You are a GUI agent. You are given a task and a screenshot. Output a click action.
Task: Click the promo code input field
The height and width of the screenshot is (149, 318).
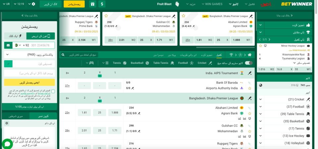coord(29,73)
